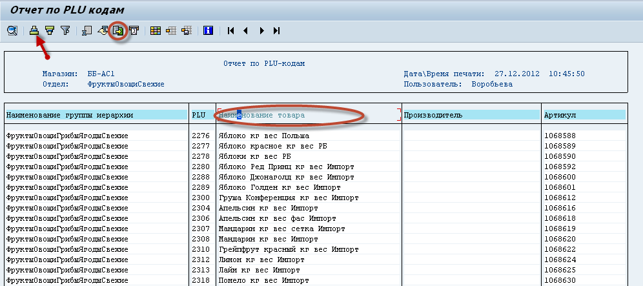Click the user name 'Воробьева'
643x286 pixels.
point(492,85)
